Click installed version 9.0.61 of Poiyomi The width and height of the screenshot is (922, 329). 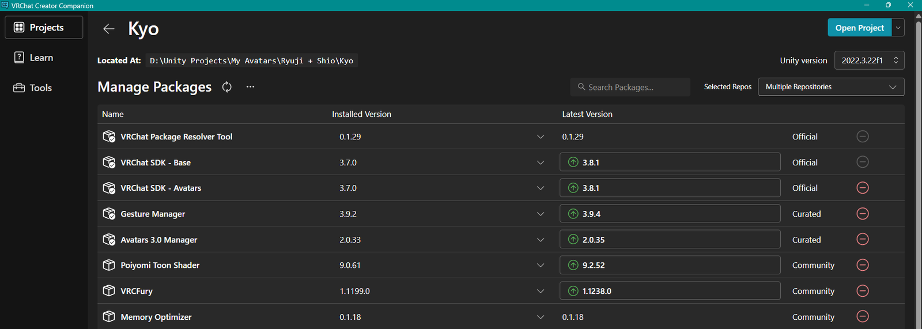coord(350,265)
